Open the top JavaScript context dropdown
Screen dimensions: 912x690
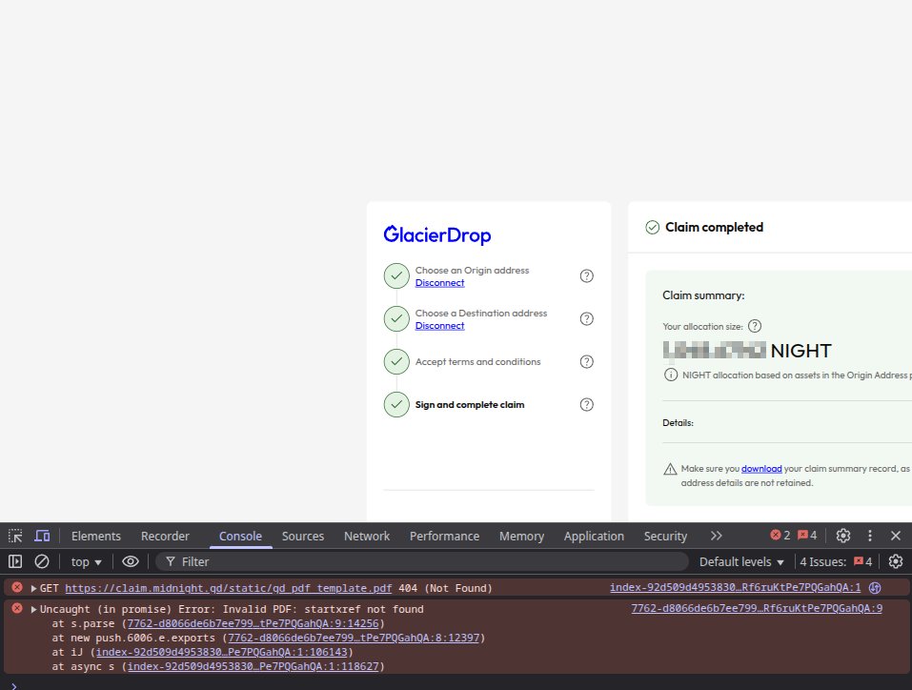click(x=86, y=562)
